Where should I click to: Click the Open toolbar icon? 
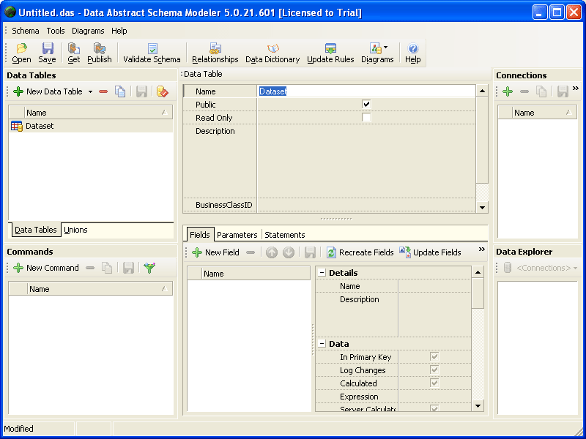(21, 53)
